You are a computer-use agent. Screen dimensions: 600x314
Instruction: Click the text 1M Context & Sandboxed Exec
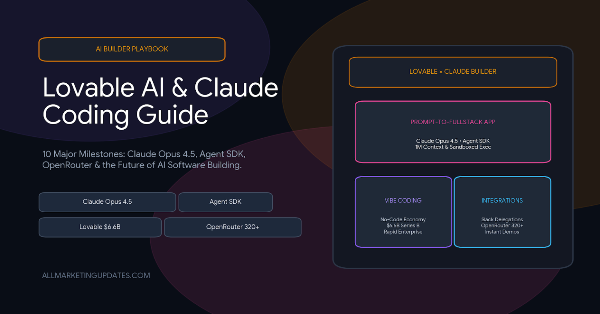click(453, 147)
